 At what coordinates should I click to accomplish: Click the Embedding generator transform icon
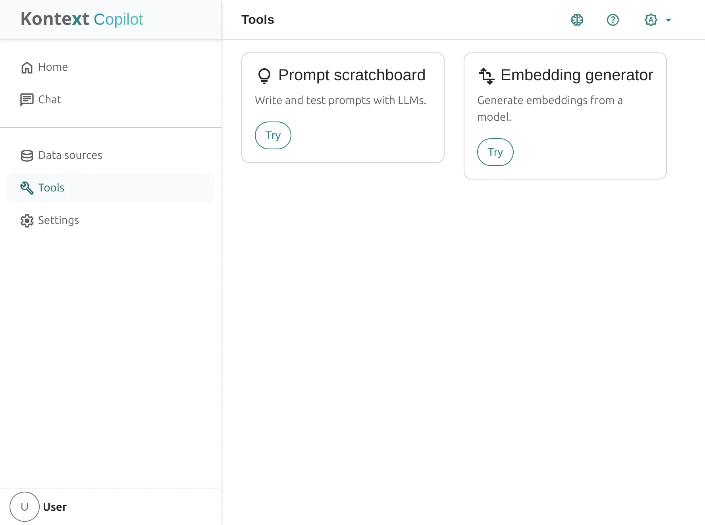486,75
